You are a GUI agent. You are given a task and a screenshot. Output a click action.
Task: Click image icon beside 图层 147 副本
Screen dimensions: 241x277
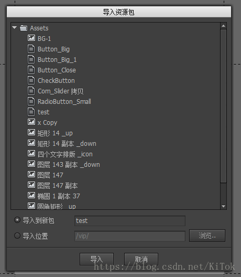click(31, 185)
